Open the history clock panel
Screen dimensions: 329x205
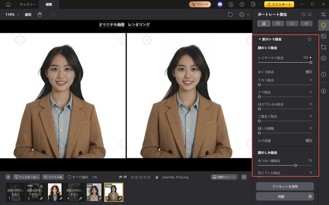click(x=324, y=74)
